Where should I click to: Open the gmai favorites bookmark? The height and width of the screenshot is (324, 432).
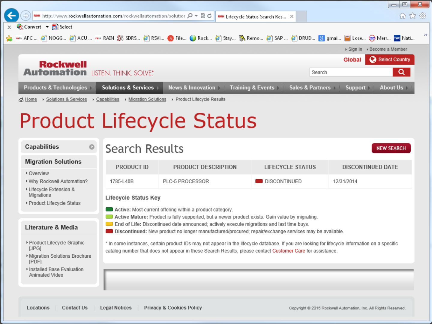[330, 38]
